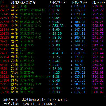Click the upload arrow next to 12.06

(x=50, y=69)
